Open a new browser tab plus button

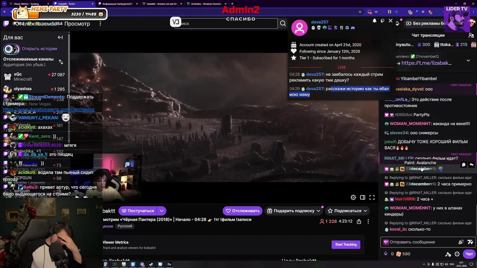(232, 4)
